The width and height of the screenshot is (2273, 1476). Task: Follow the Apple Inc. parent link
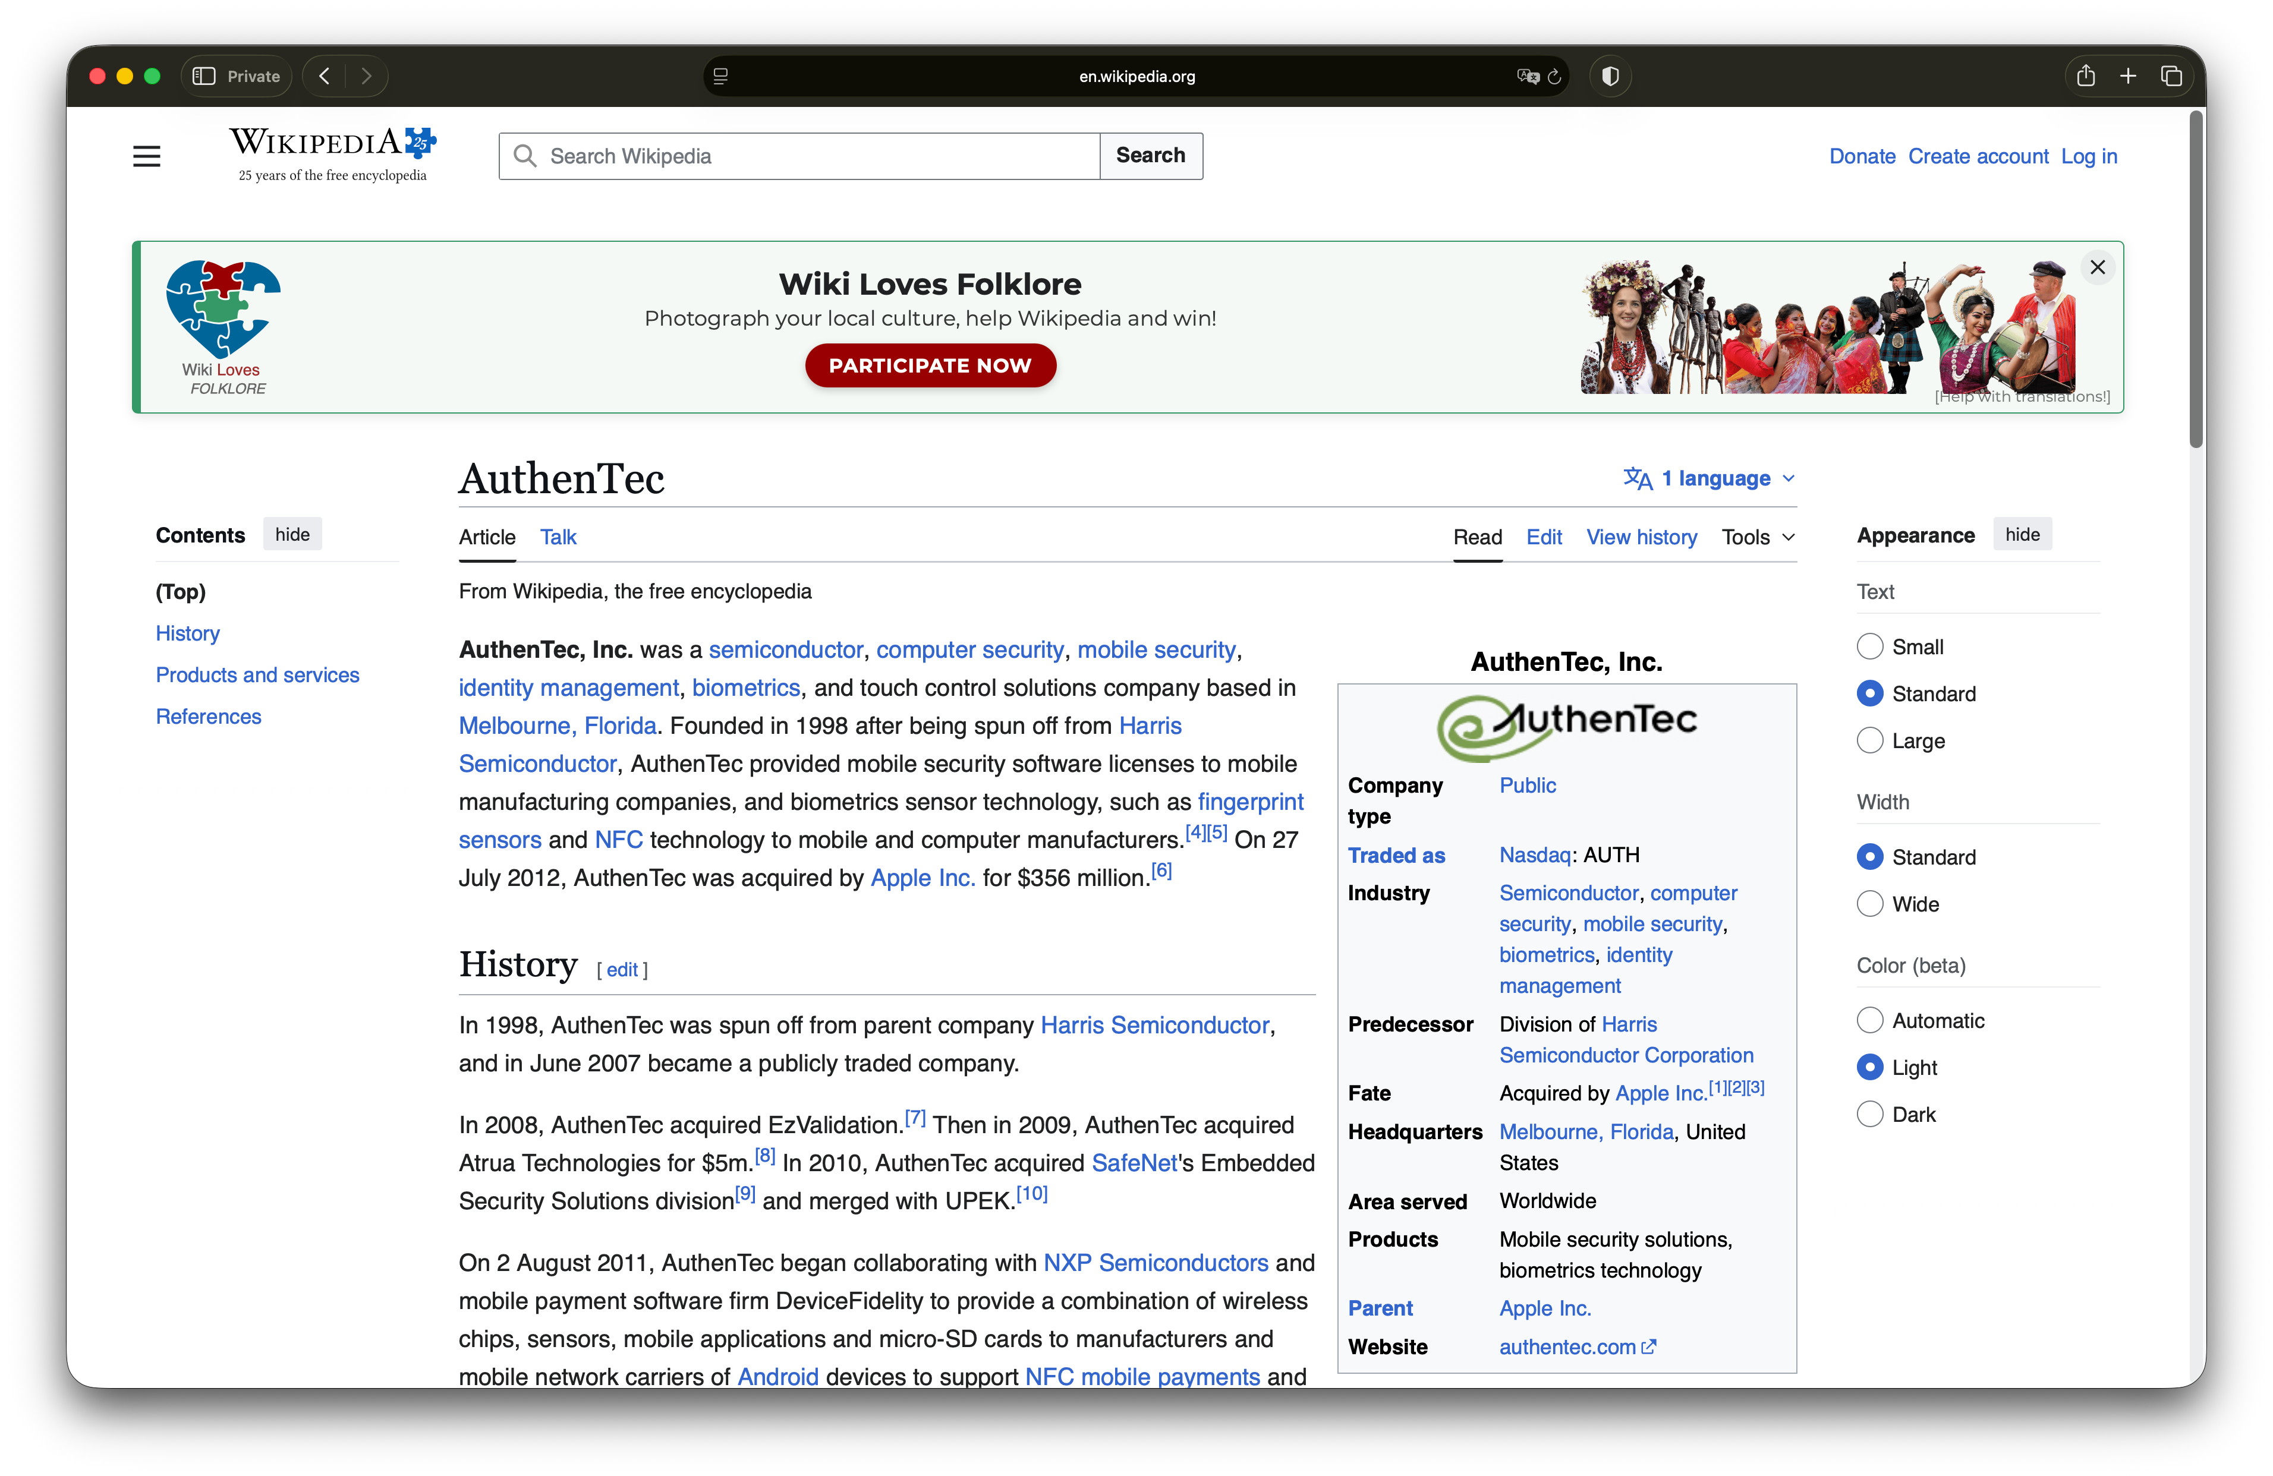[x=1544, y=1308]
